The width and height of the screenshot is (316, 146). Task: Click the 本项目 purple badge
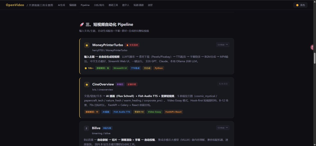[120, 84]
